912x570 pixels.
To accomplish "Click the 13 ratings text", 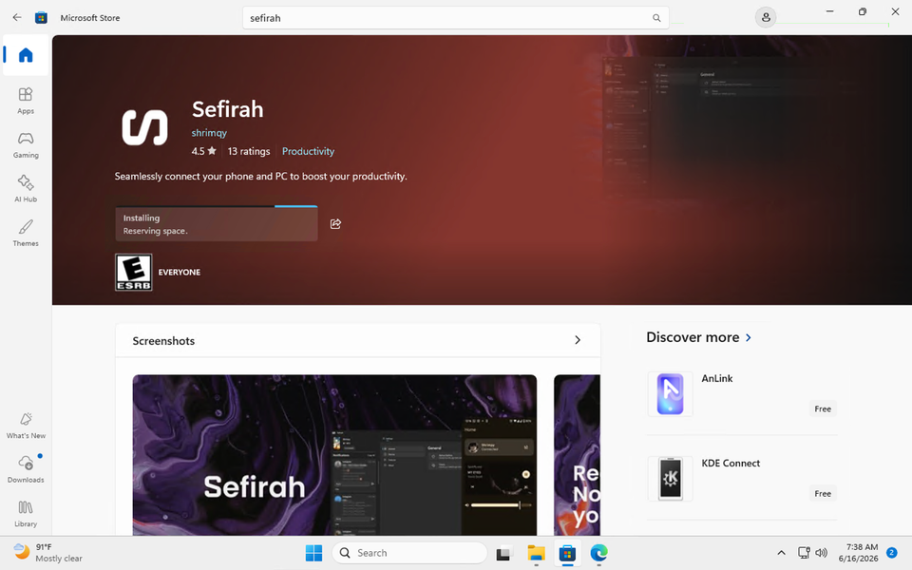I will point(249,151).
